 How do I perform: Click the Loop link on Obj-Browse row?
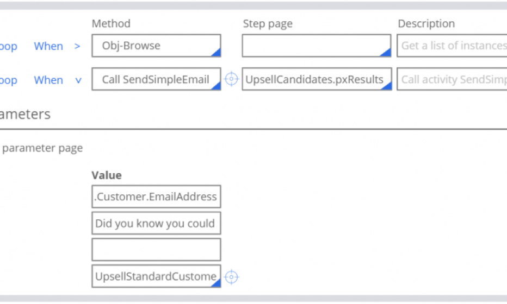(x=9, y=46)
